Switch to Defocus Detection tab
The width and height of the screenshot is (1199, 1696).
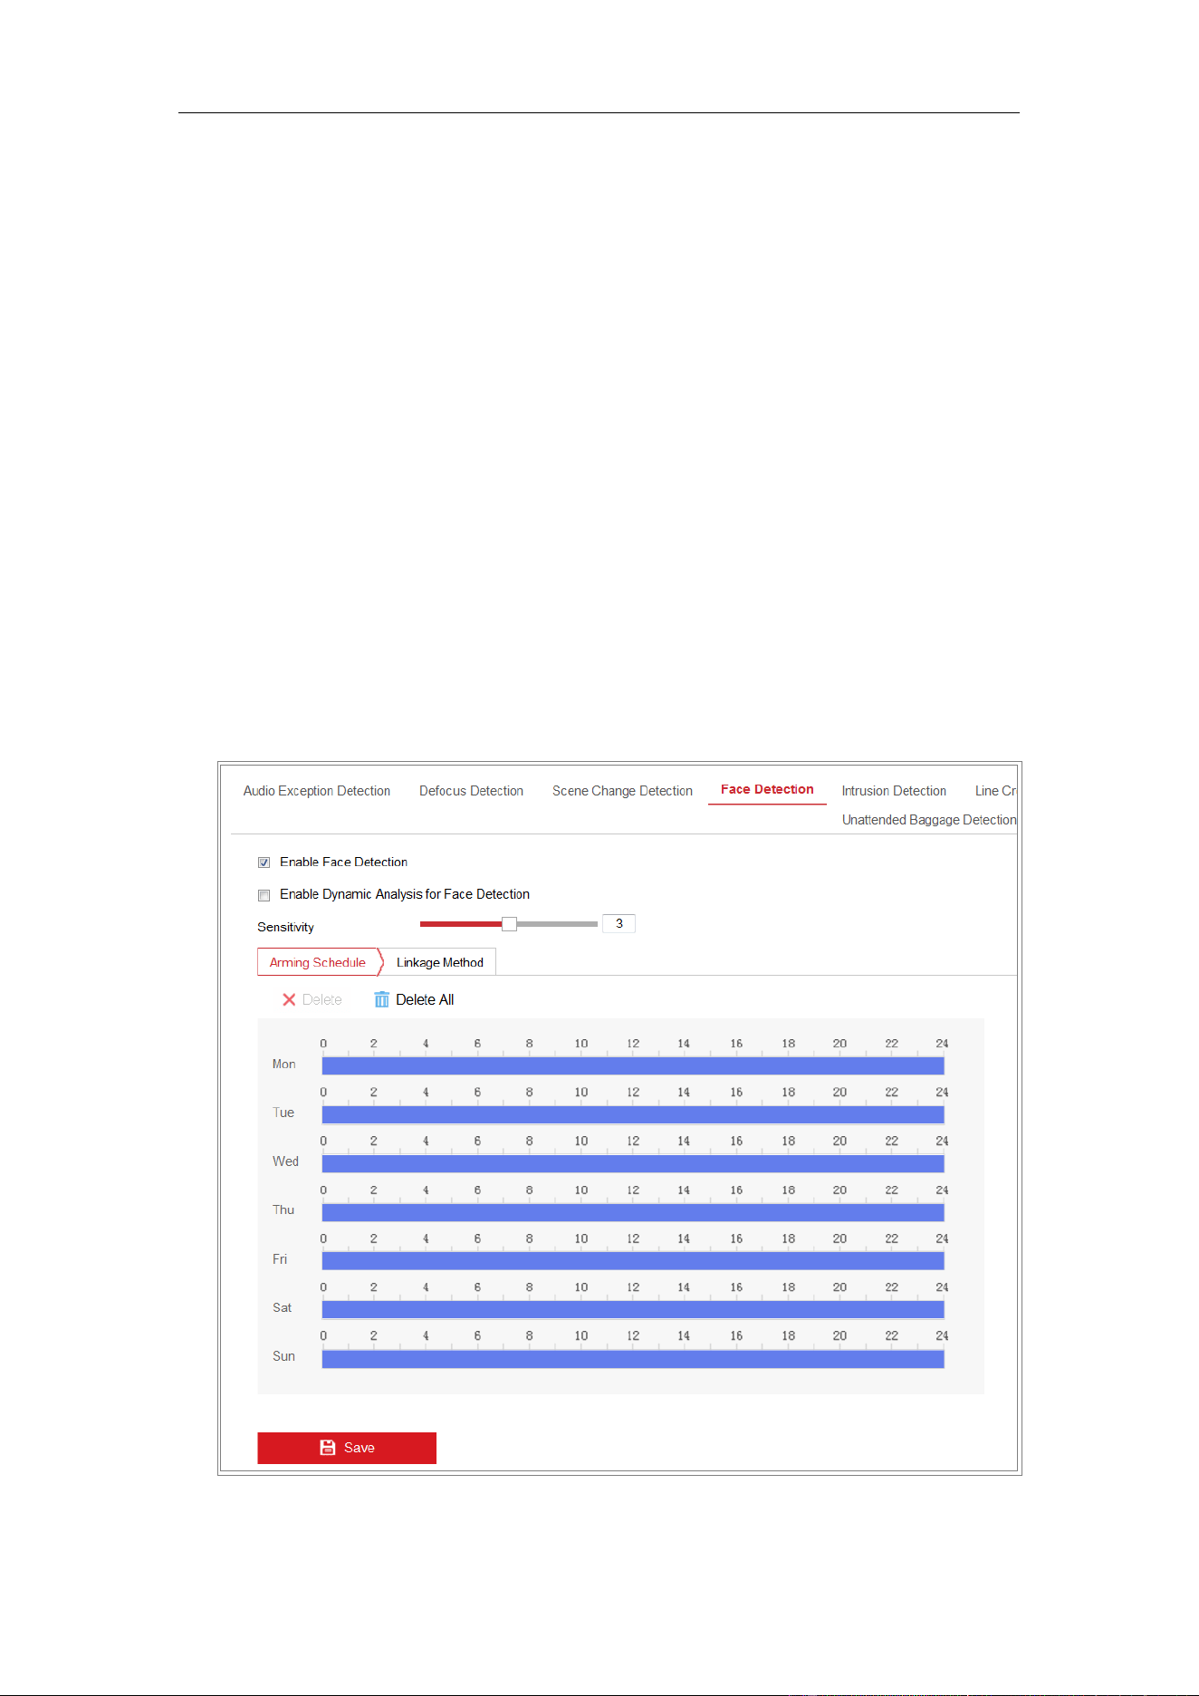[x=471, y=791]
